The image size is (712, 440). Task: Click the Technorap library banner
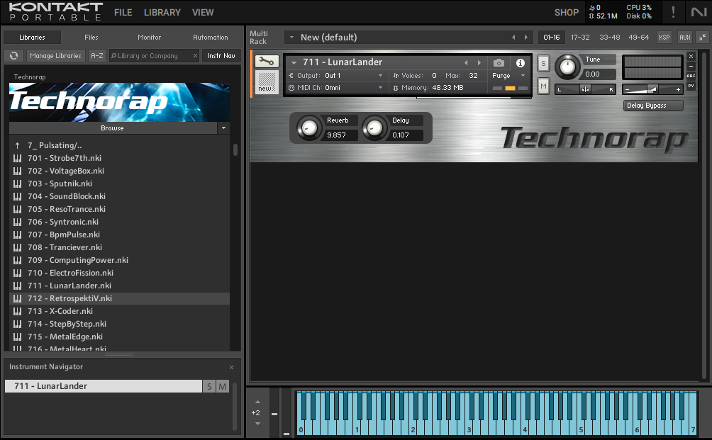[x=119, y=102]
